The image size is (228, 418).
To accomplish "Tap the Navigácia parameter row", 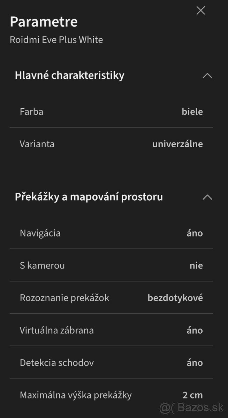I will click(x=111, y=233).
